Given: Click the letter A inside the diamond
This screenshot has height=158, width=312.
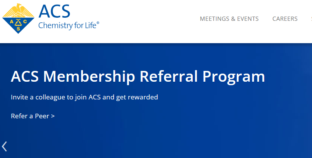Looking at the screenshot, I should point(11,21).
